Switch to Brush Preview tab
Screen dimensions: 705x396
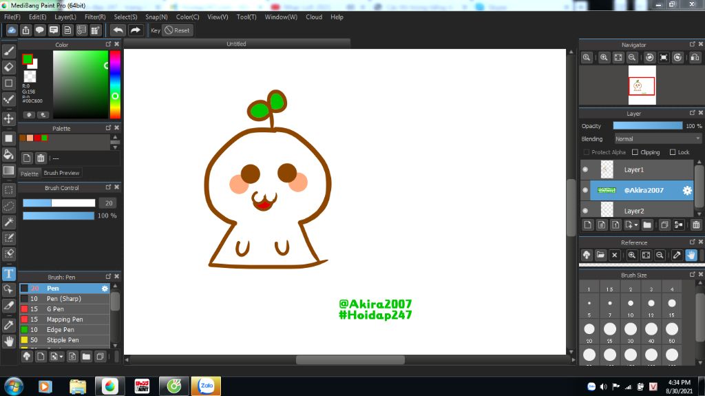(x=61, y=173)
